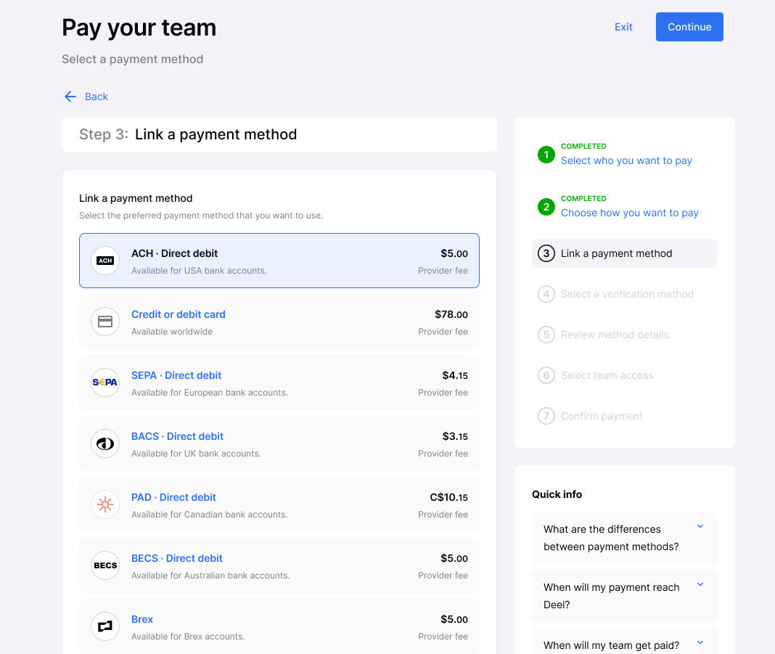Viewport: 775px width, 654px height.
Task: Click the Continue button
Action: point(689,26)
